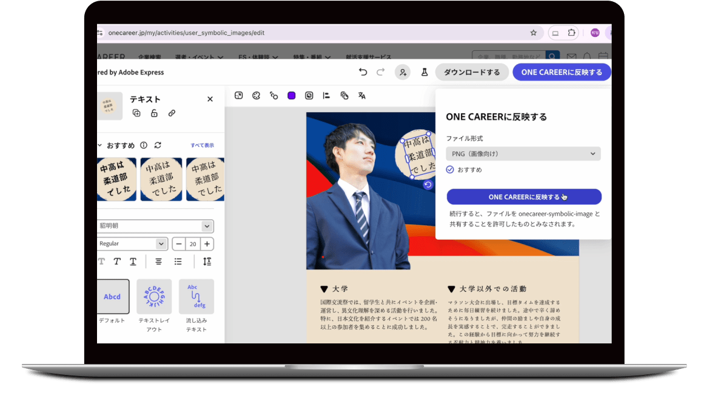Toggle italic text style

coord(117,262)
